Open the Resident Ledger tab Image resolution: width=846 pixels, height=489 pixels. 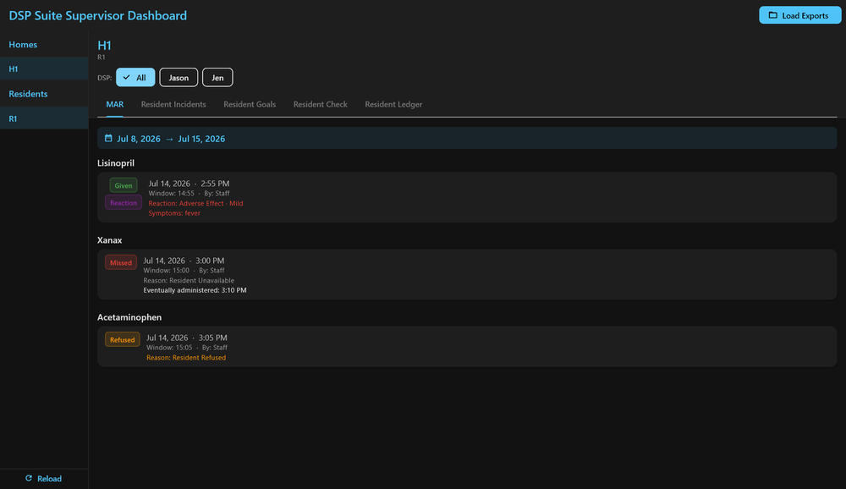pos(393,104)
